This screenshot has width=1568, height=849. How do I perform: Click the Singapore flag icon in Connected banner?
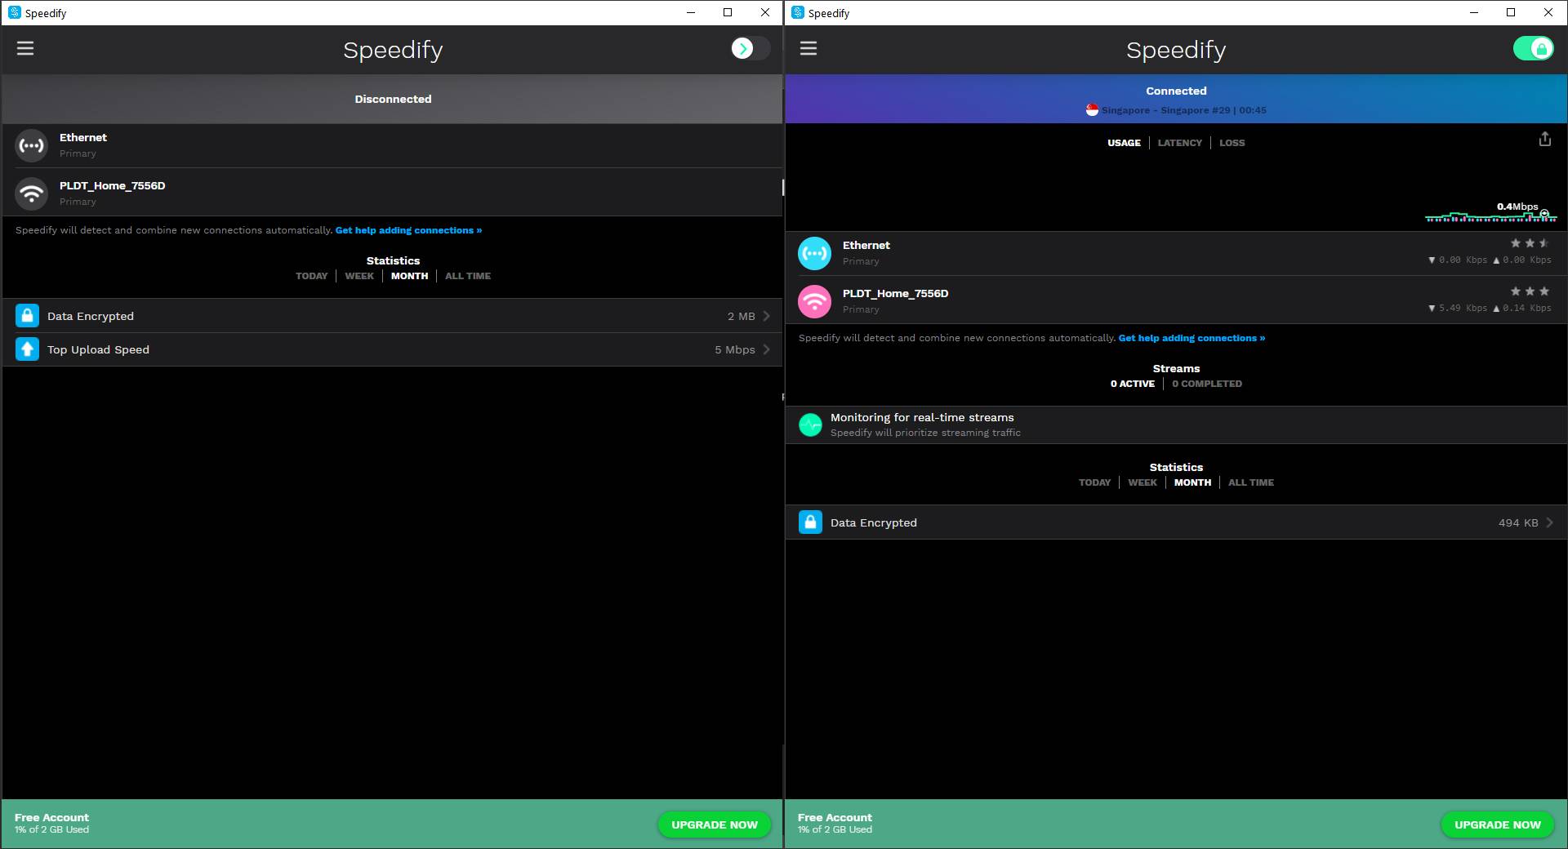tap(1092, 110)
